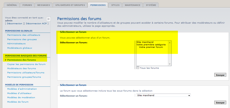Click the first Envoyer button
Image resolution: width=230 pixels, height=108 pixels.
point(220,75)
